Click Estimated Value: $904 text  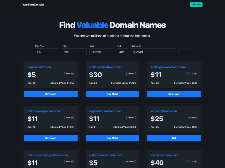tap(186, 127)
